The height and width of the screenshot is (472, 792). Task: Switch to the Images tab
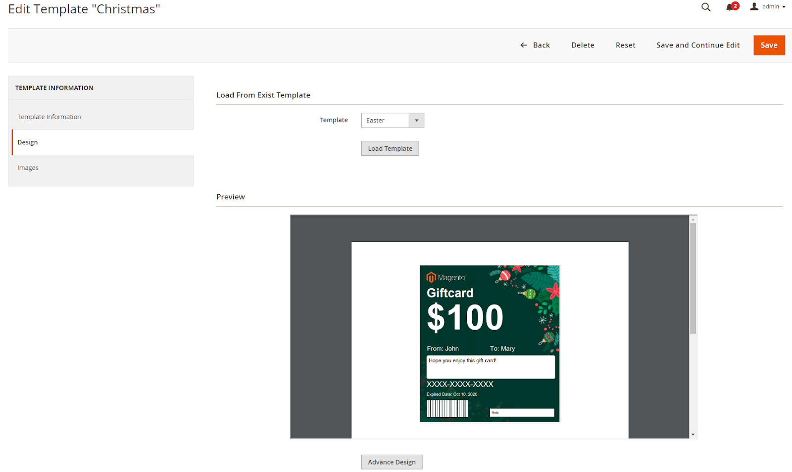coord(28,168)
